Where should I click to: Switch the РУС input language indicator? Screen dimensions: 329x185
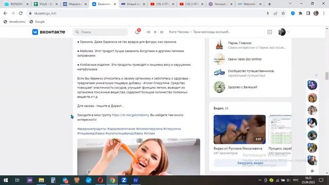point(296,180)
